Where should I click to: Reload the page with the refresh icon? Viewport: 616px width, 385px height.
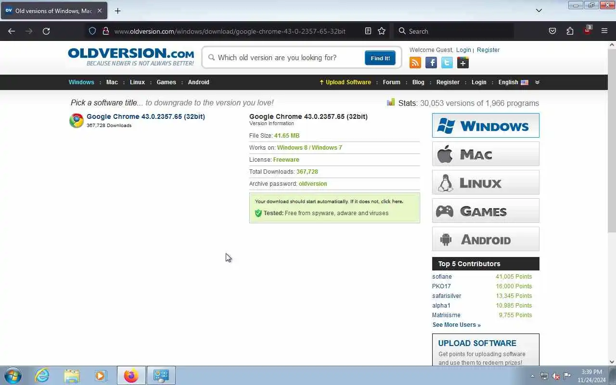coord(46,31)
